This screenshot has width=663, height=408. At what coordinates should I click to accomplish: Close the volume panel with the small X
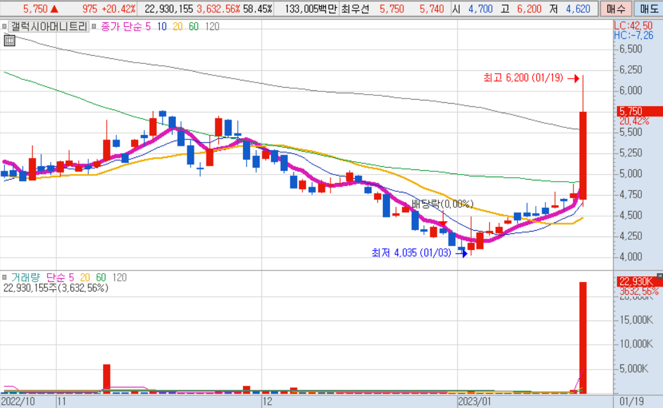(660, 276)
